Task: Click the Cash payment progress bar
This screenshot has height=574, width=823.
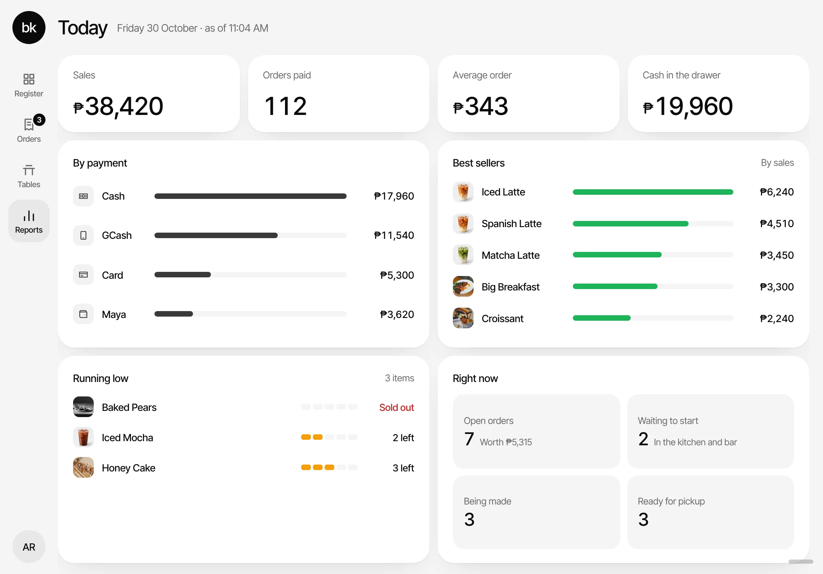Action: point(250,196)
